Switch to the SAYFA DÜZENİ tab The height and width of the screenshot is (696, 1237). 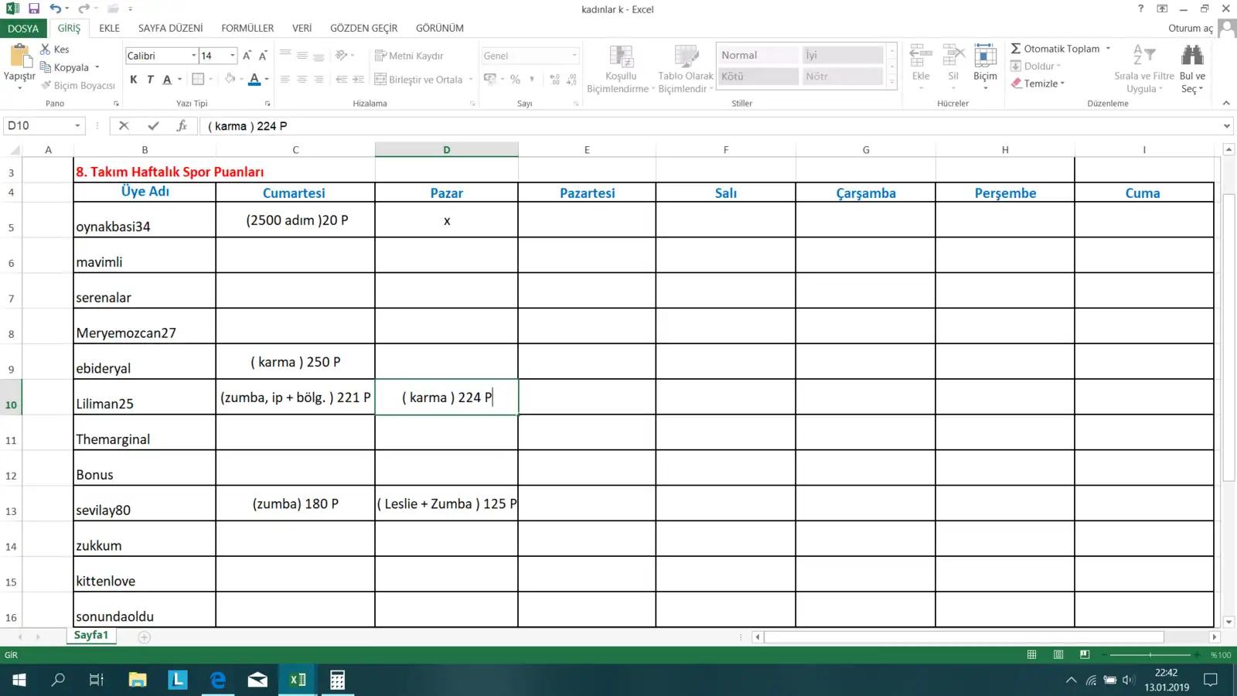point(170,28)
